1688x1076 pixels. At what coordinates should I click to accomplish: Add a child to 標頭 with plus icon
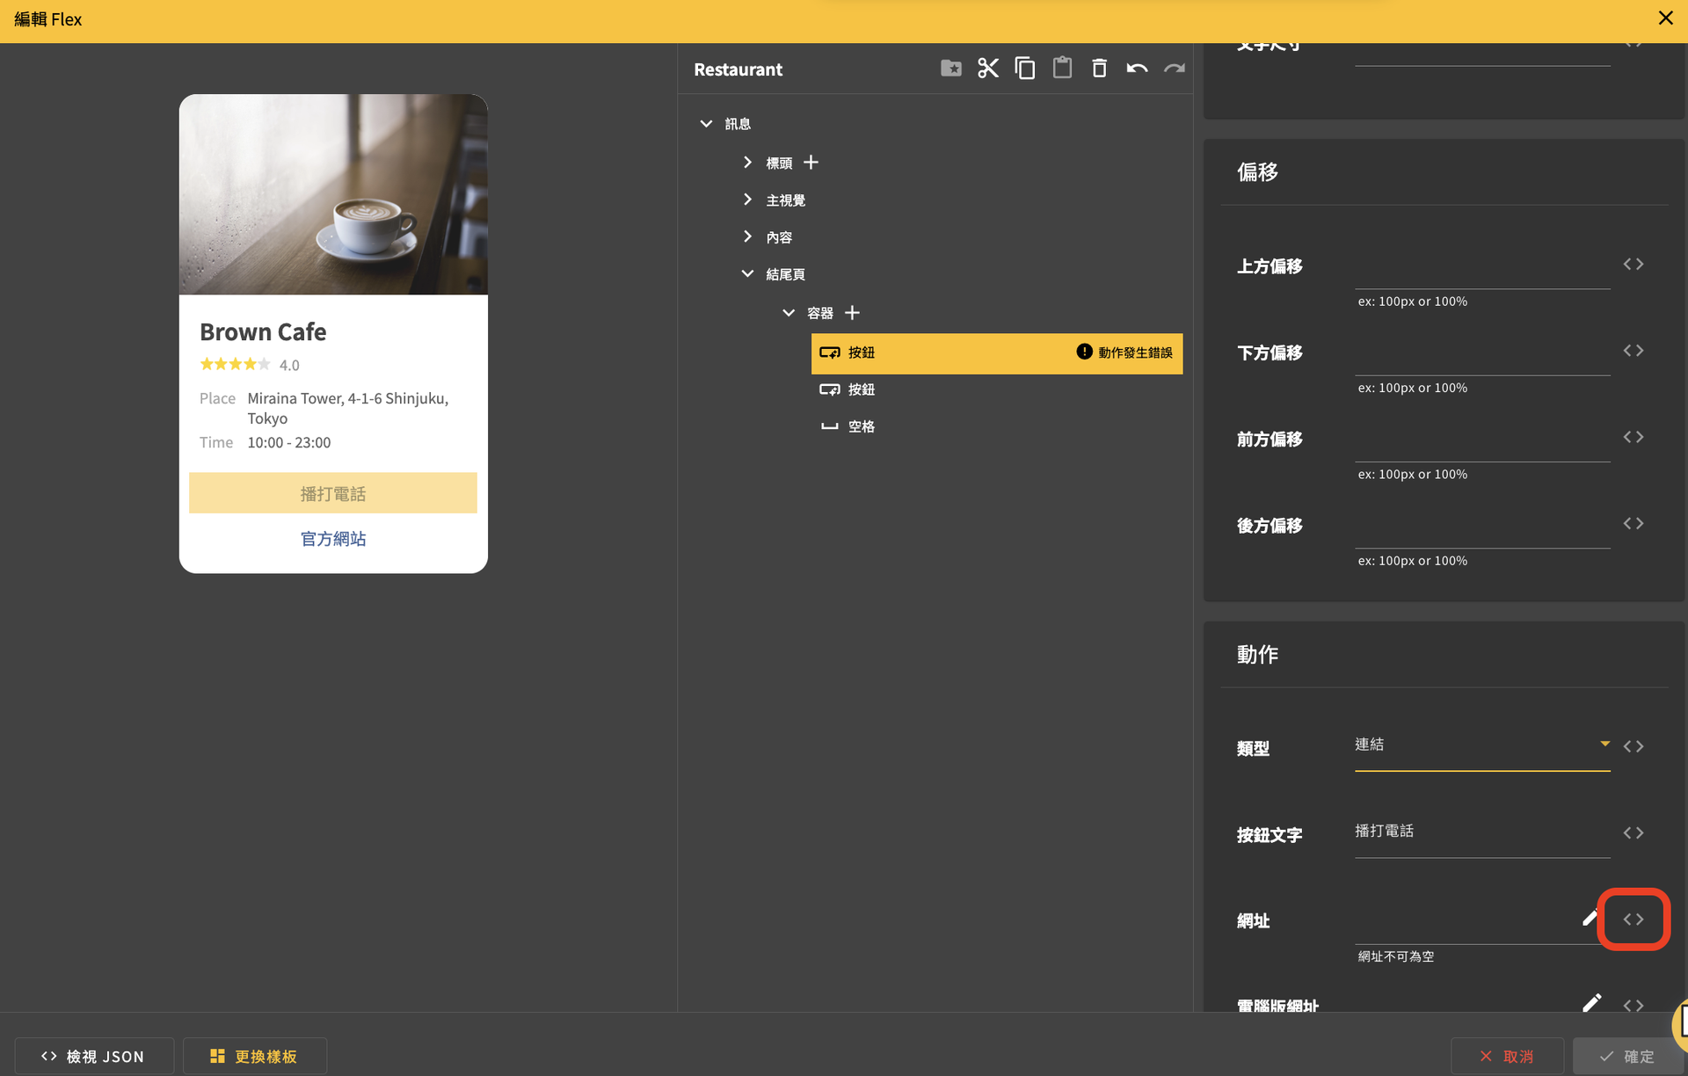tap(811, 163)
